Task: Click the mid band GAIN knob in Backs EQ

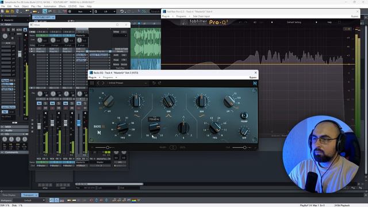Action: point(168,101)
